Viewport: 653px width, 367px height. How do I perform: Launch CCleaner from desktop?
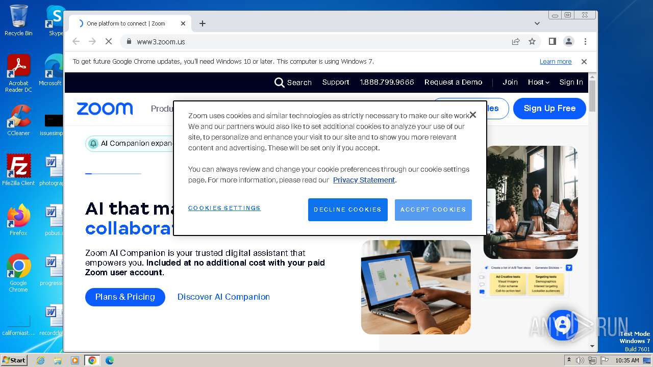18,120
